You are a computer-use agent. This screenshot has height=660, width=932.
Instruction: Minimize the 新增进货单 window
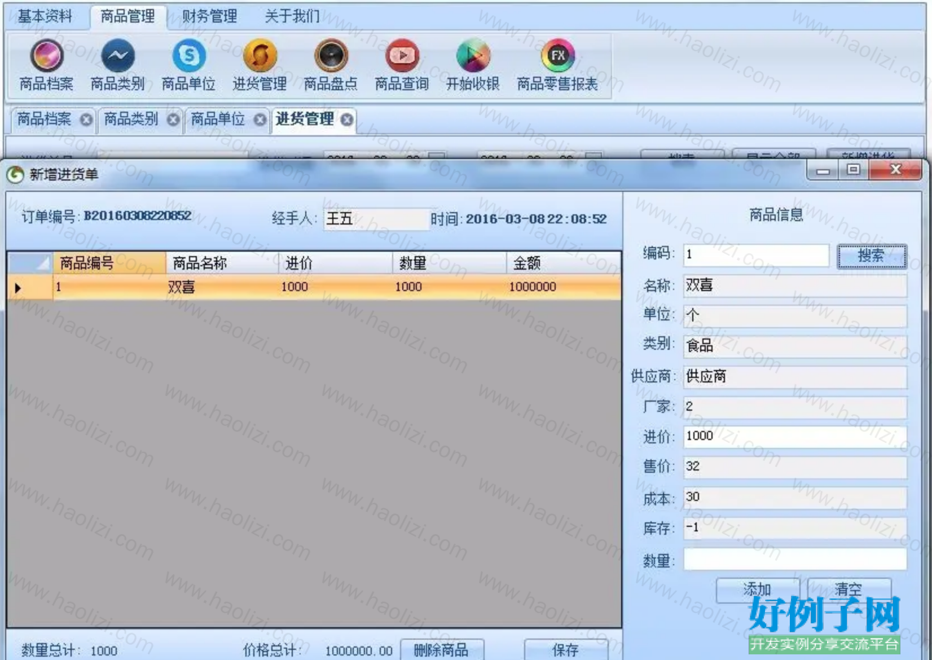(823, 170)
